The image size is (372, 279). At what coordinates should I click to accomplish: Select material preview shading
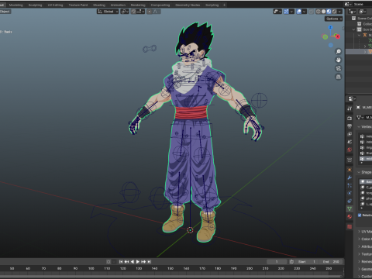click(x=329, y=12)
